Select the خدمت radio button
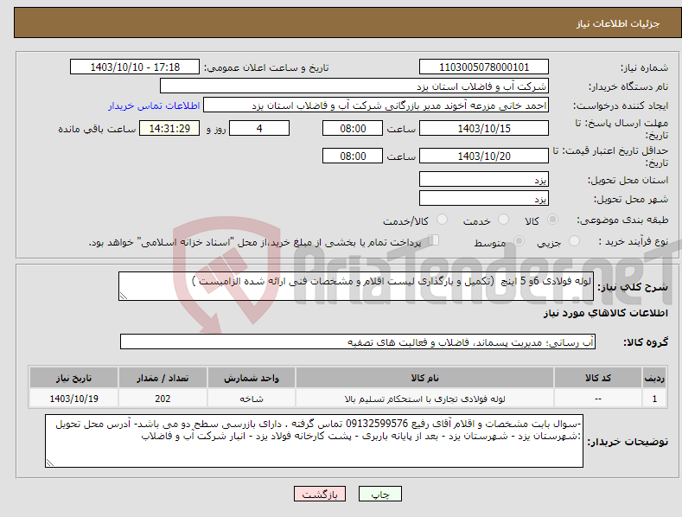The width and height of the screenshot is (682, 517). (x=503, y=220)
